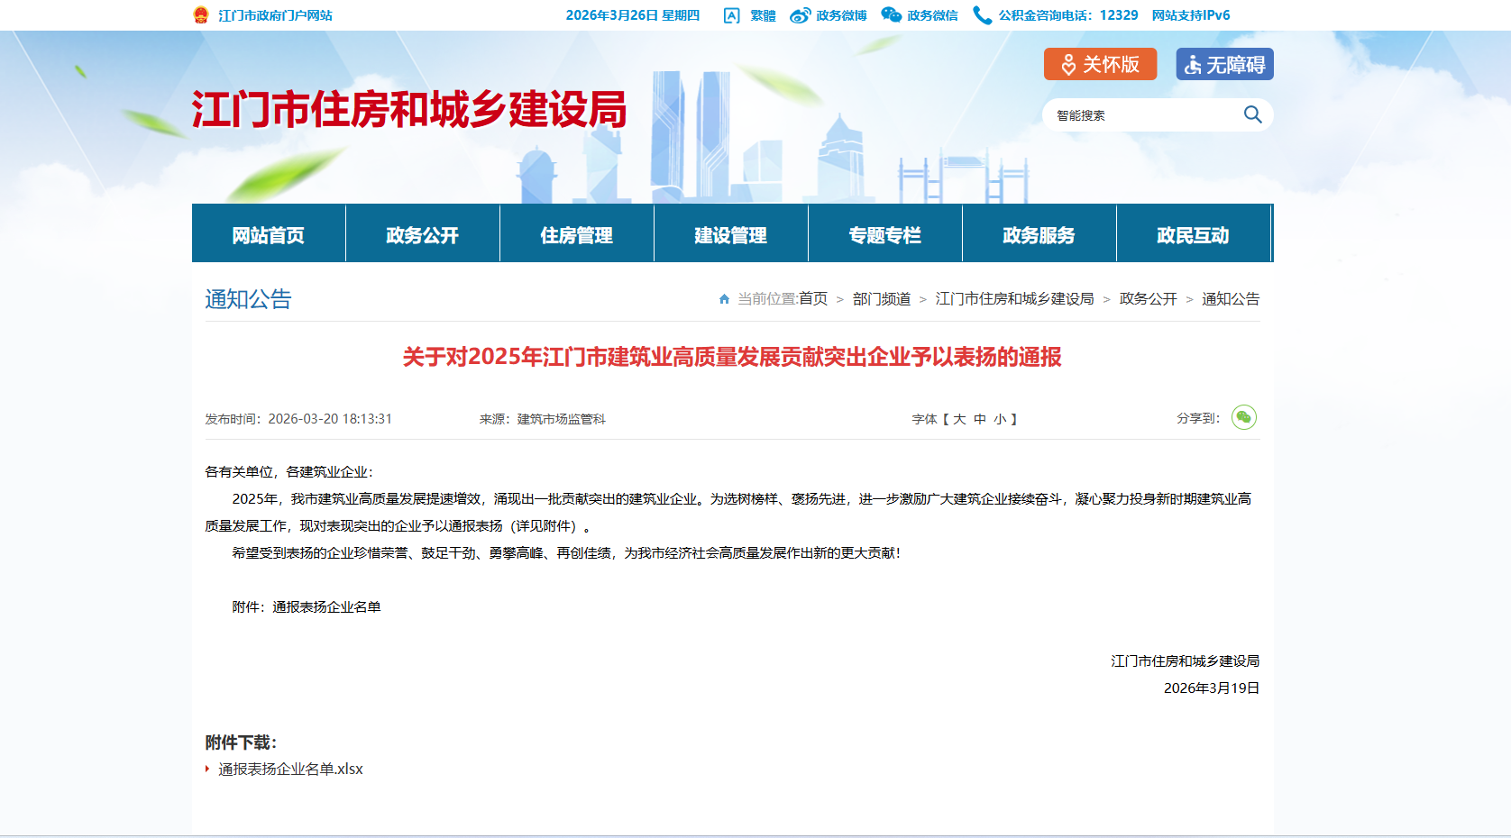
Task: Click the national emblem portal icon
Action: click(201, 15)
